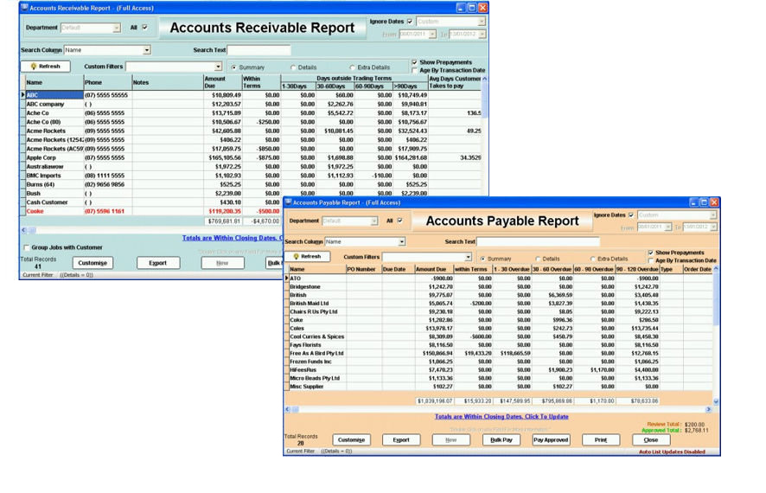Click Refresh in Accounts Payable window
Viewport: 766px width, 493px height.
click(307, 257)
